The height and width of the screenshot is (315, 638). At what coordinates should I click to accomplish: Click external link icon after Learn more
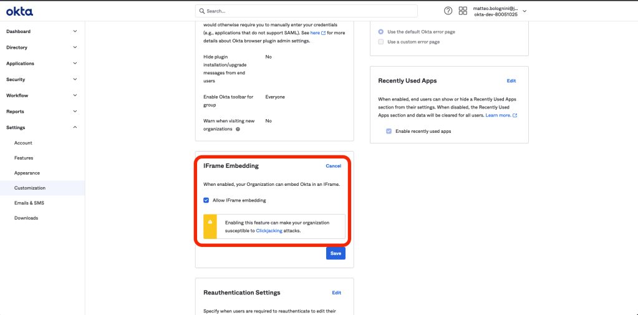point(515,115)
